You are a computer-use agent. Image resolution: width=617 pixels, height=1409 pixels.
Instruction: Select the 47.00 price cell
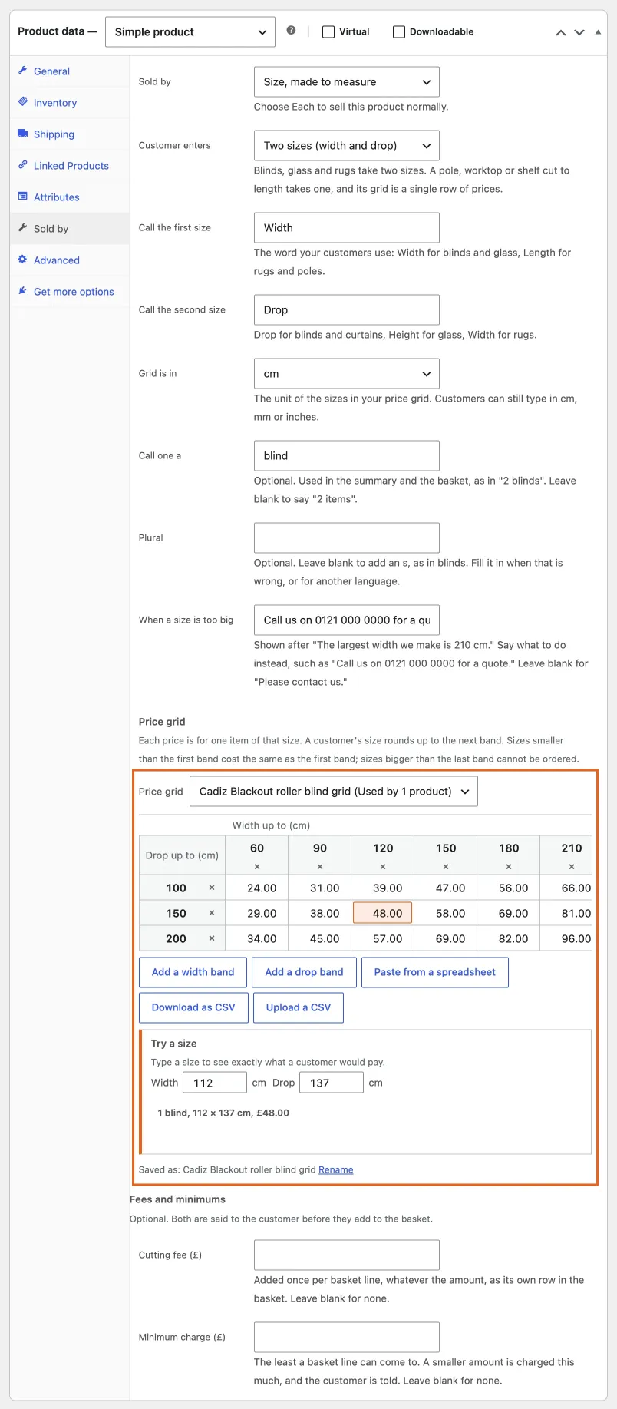pos(446,888)
